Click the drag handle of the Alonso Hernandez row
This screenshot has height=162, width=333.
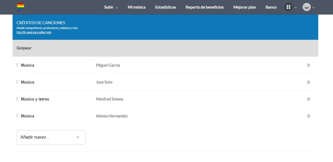click(x=17, y=116)
